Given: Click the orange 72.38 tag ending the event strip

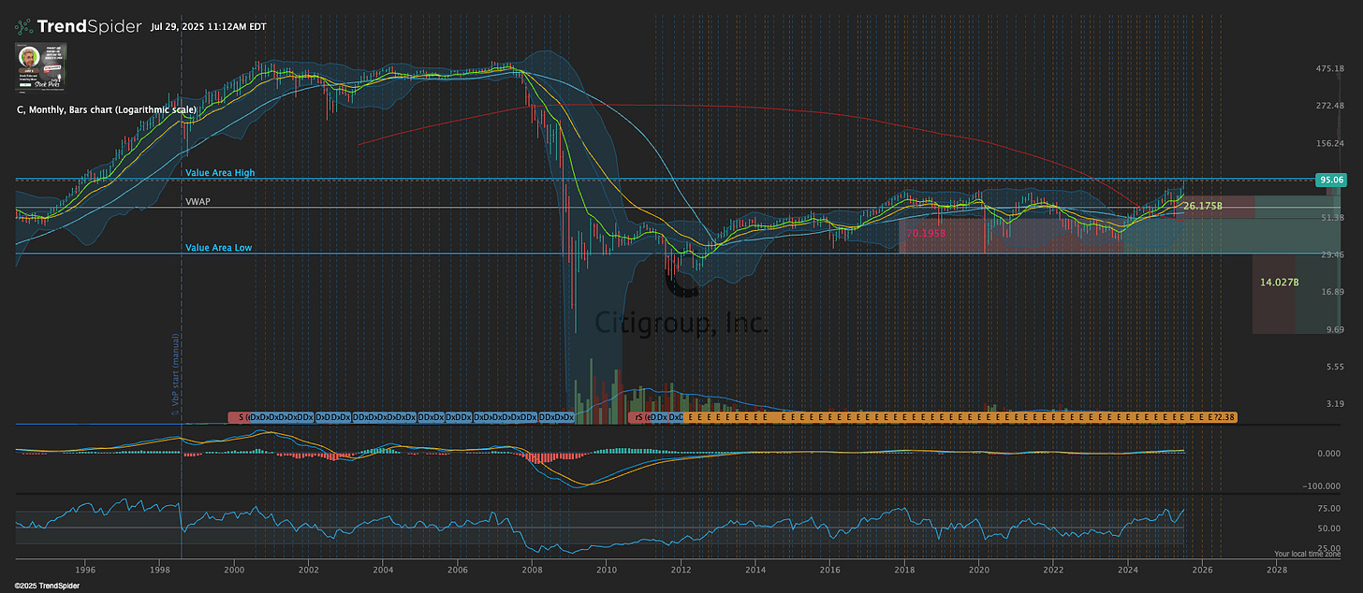Looking at the screenshot, I should (1224, 416).
